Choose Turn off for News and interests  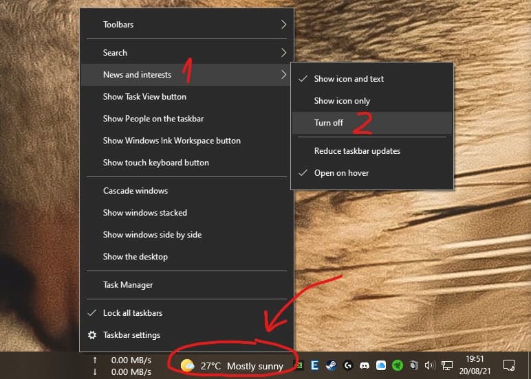tap(372, 123)
